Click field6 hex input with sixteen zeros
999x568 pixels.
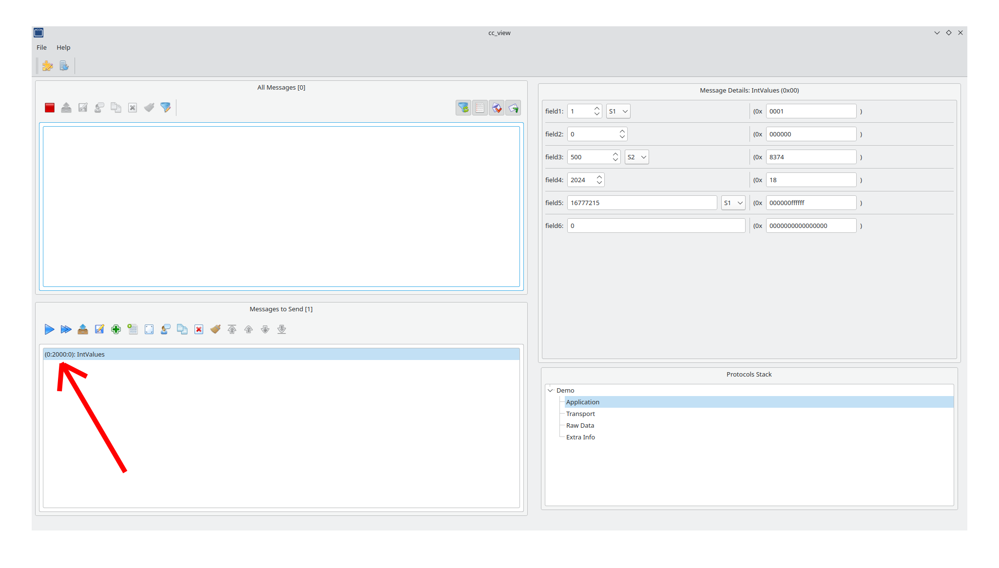coord(811,226)
